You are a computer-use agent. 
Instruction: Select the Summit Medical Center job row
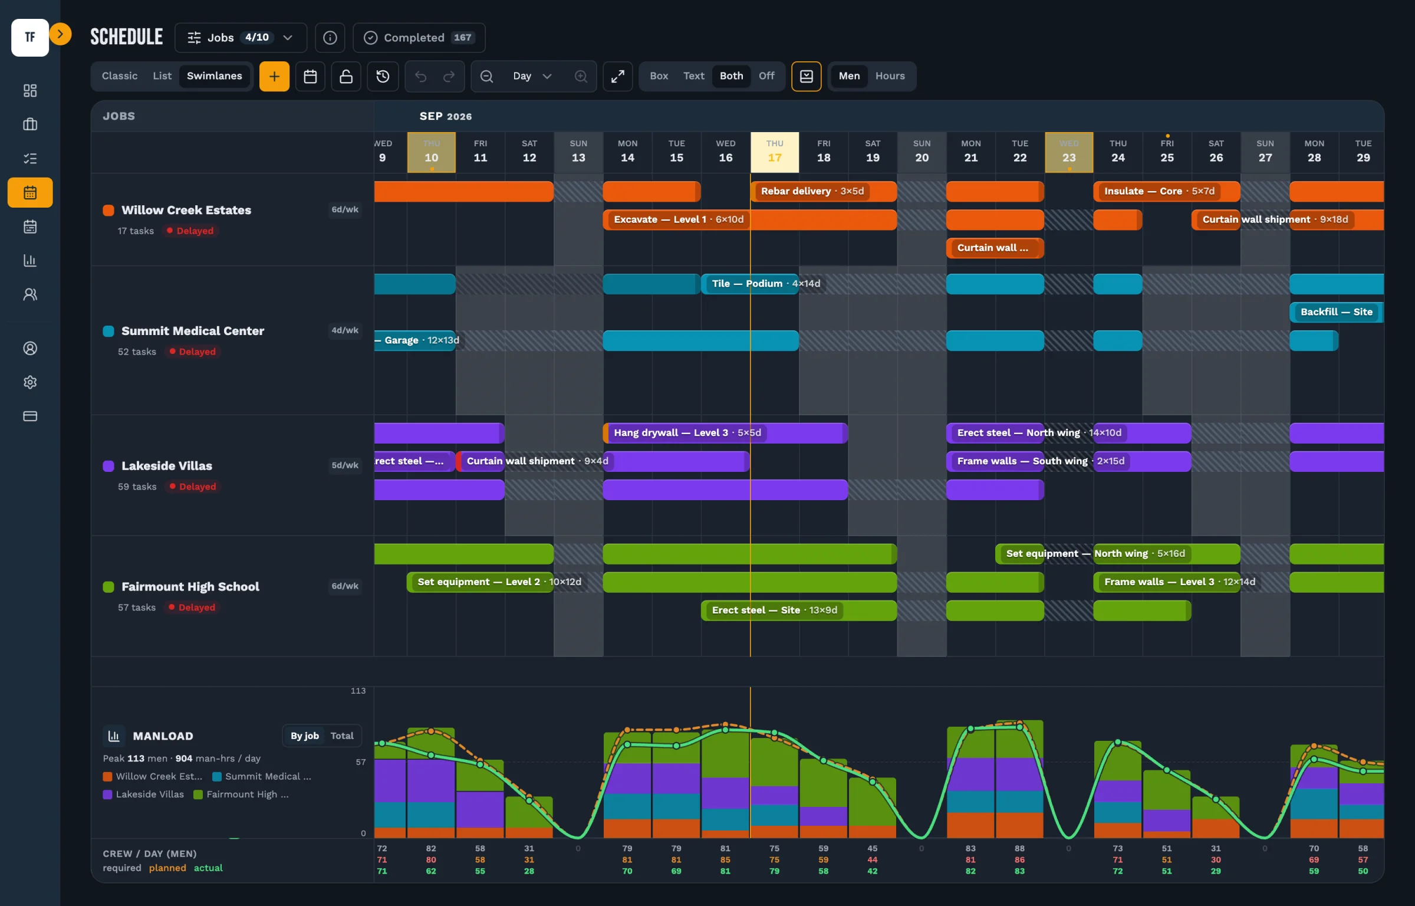point(232,340)
